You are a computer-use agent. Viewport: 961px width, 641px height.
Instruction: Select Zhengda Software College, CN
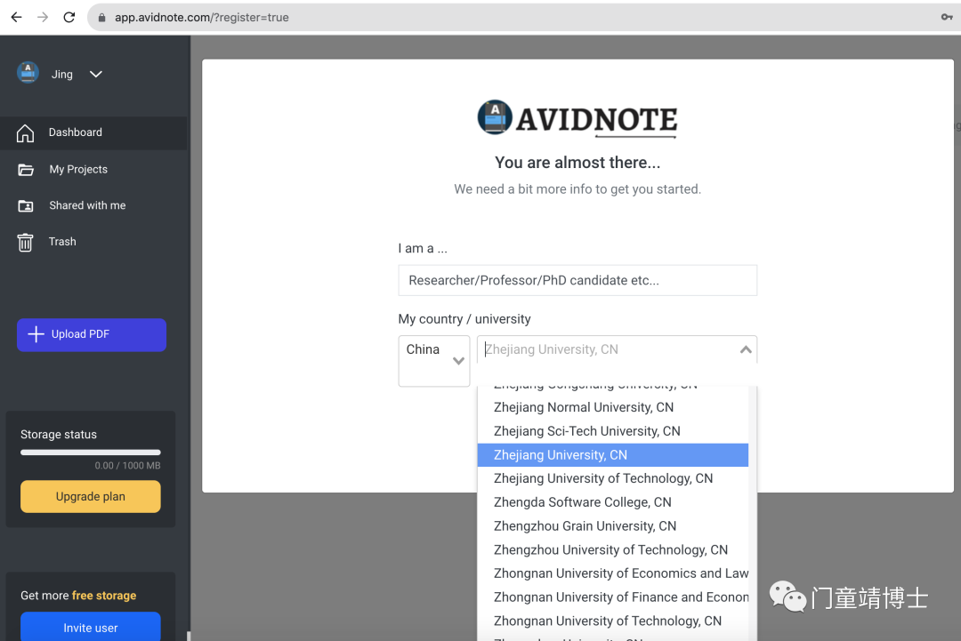(x=613, y=502)
